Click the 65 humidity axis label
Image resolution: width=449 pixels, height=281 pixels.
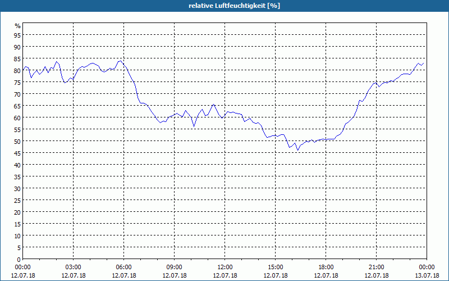coord(17,106)
